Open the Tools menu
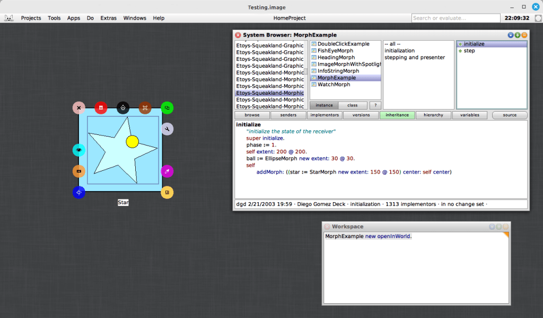543x318 pixels. click(x=54, y=17)
